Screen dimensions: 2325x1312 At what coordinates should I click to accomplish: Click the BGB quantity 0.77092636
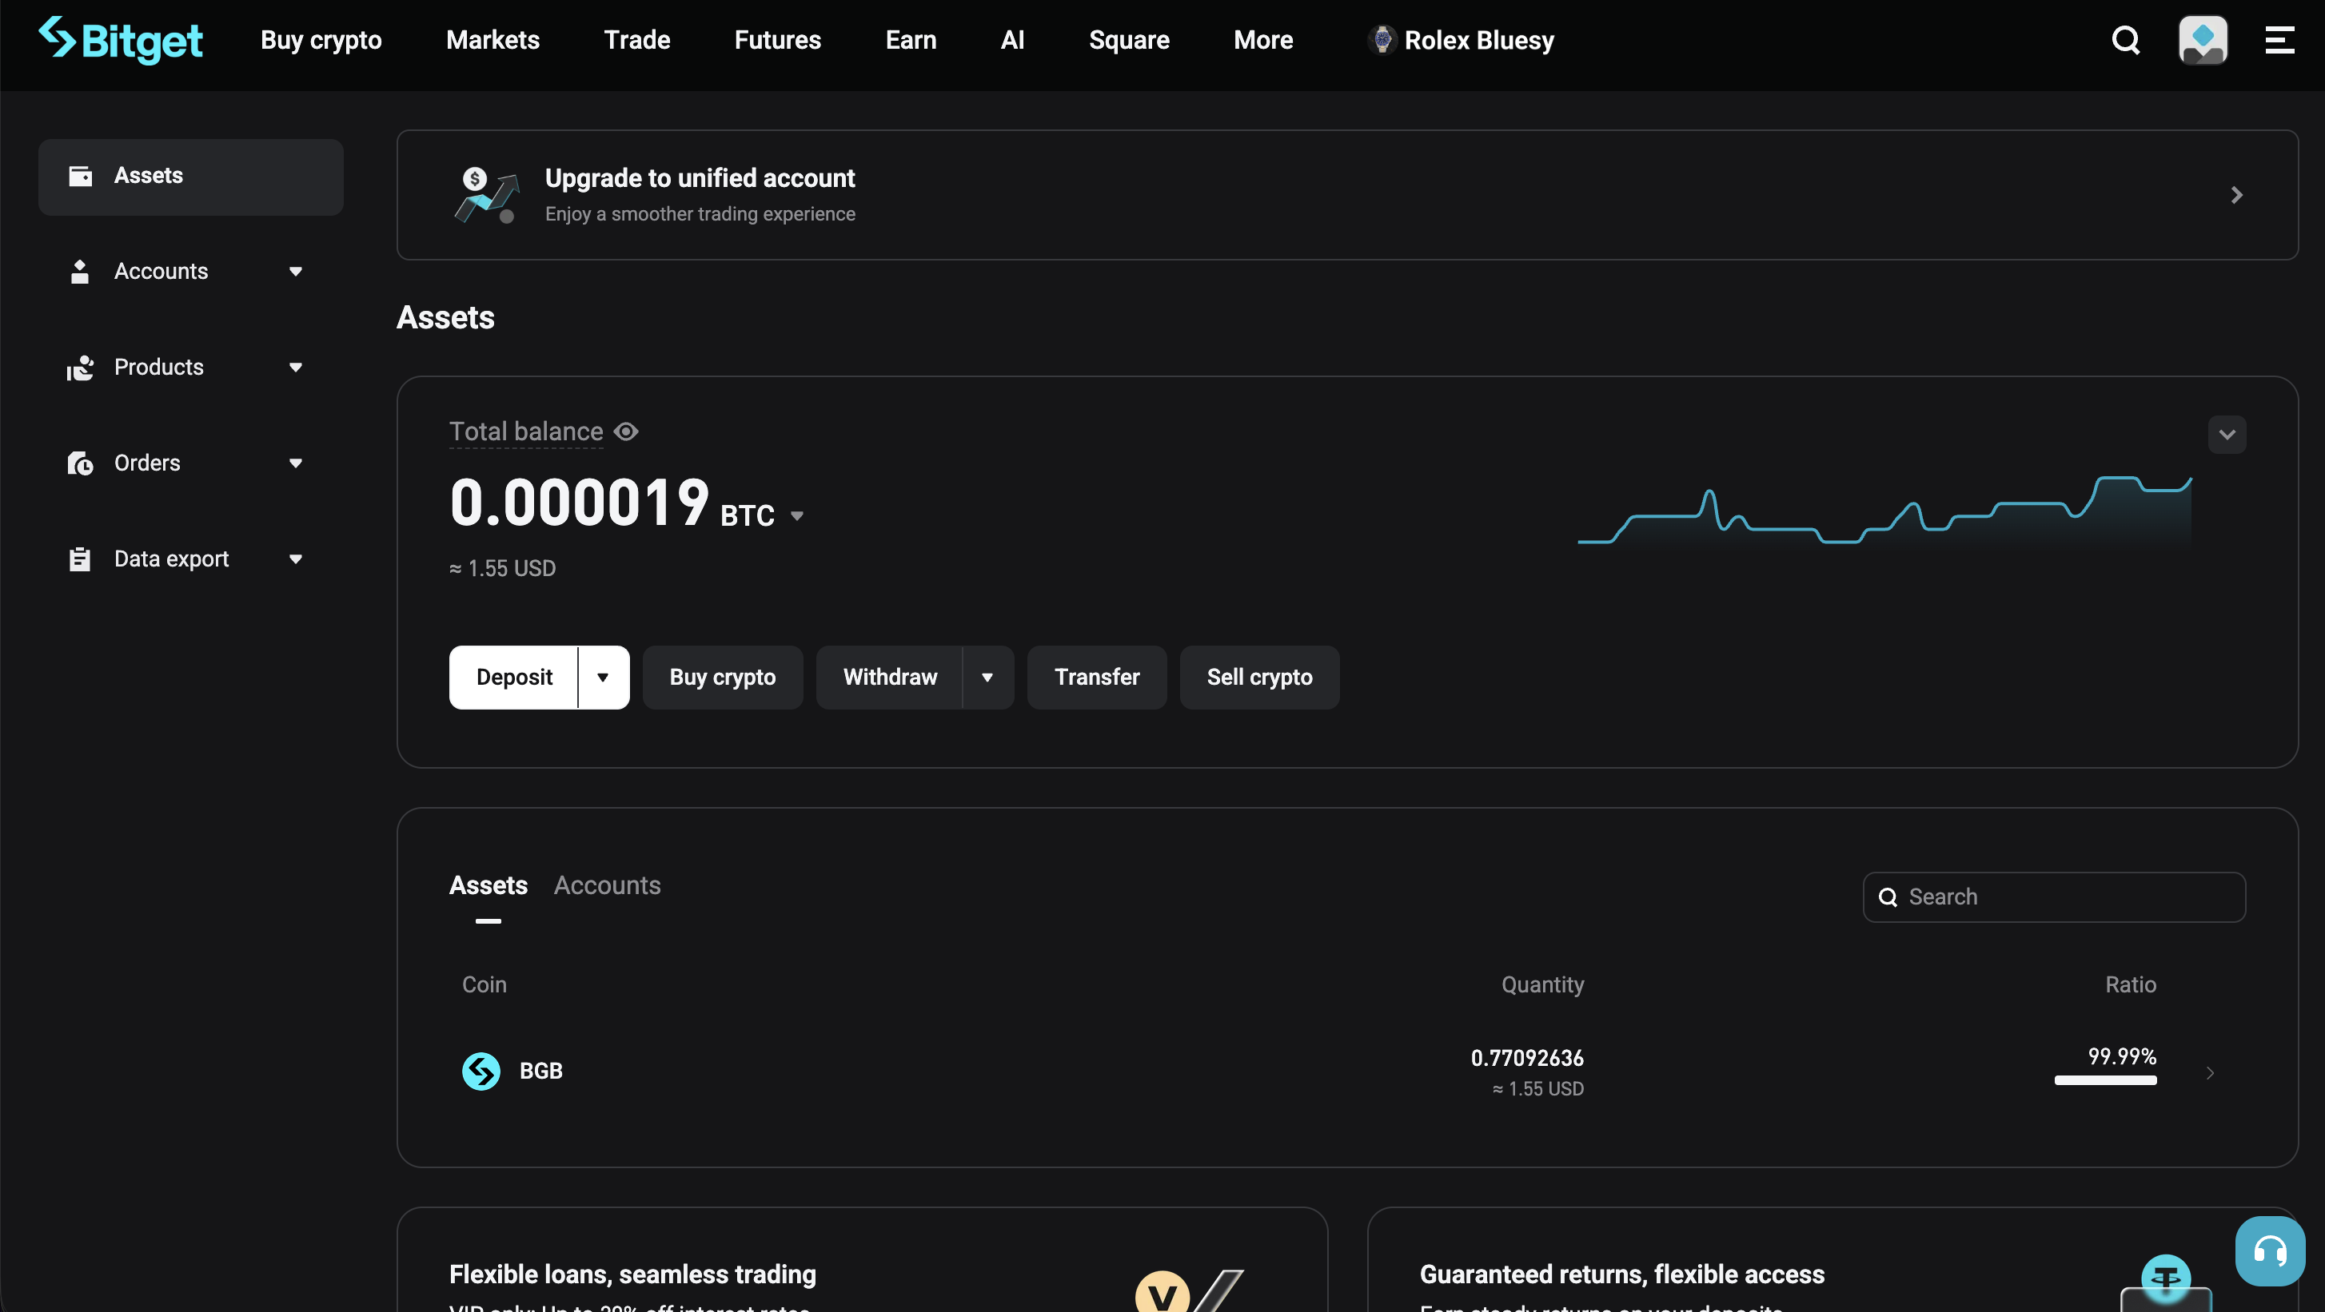coord(1527,1058)
